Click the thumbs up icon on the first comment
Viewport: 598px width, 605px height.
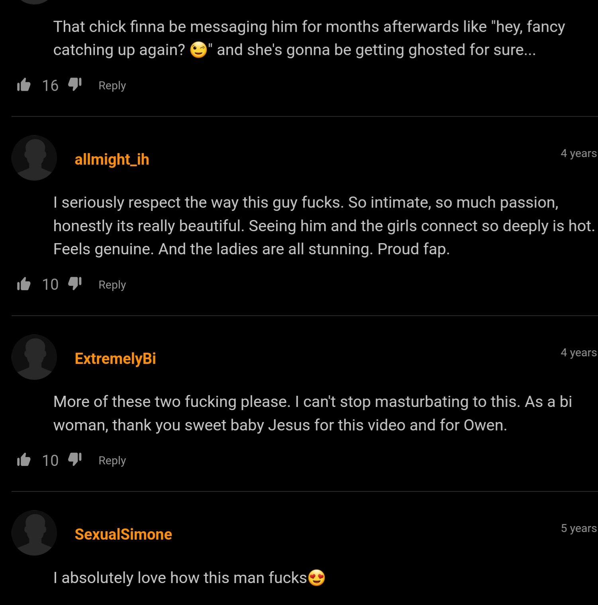click(x=24, y=84)
